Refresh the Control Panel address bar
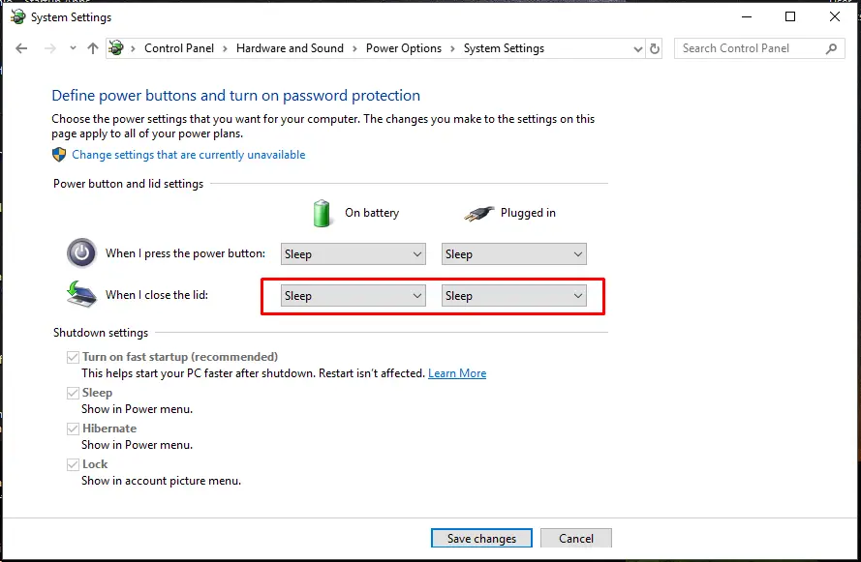 (655, 48)
